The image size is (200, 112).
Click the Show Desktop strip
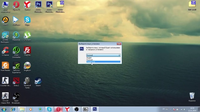coord(199,109)
